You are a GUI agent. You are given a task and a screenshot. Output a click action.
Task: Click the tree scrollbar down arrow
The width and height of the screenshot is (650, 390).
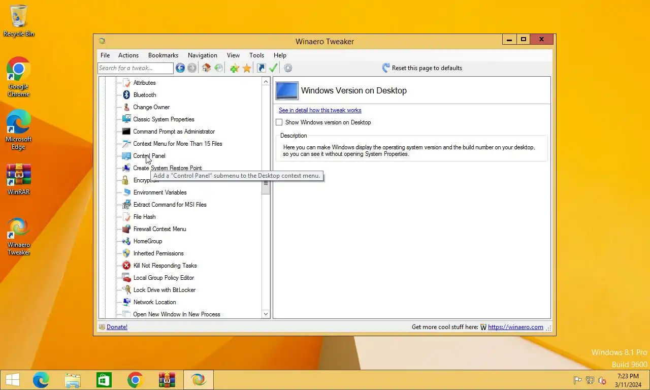point(266,314)
